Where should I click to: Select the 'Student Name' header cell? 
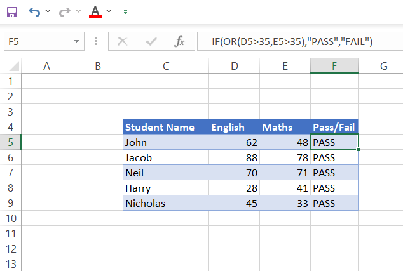pos(165,127)
